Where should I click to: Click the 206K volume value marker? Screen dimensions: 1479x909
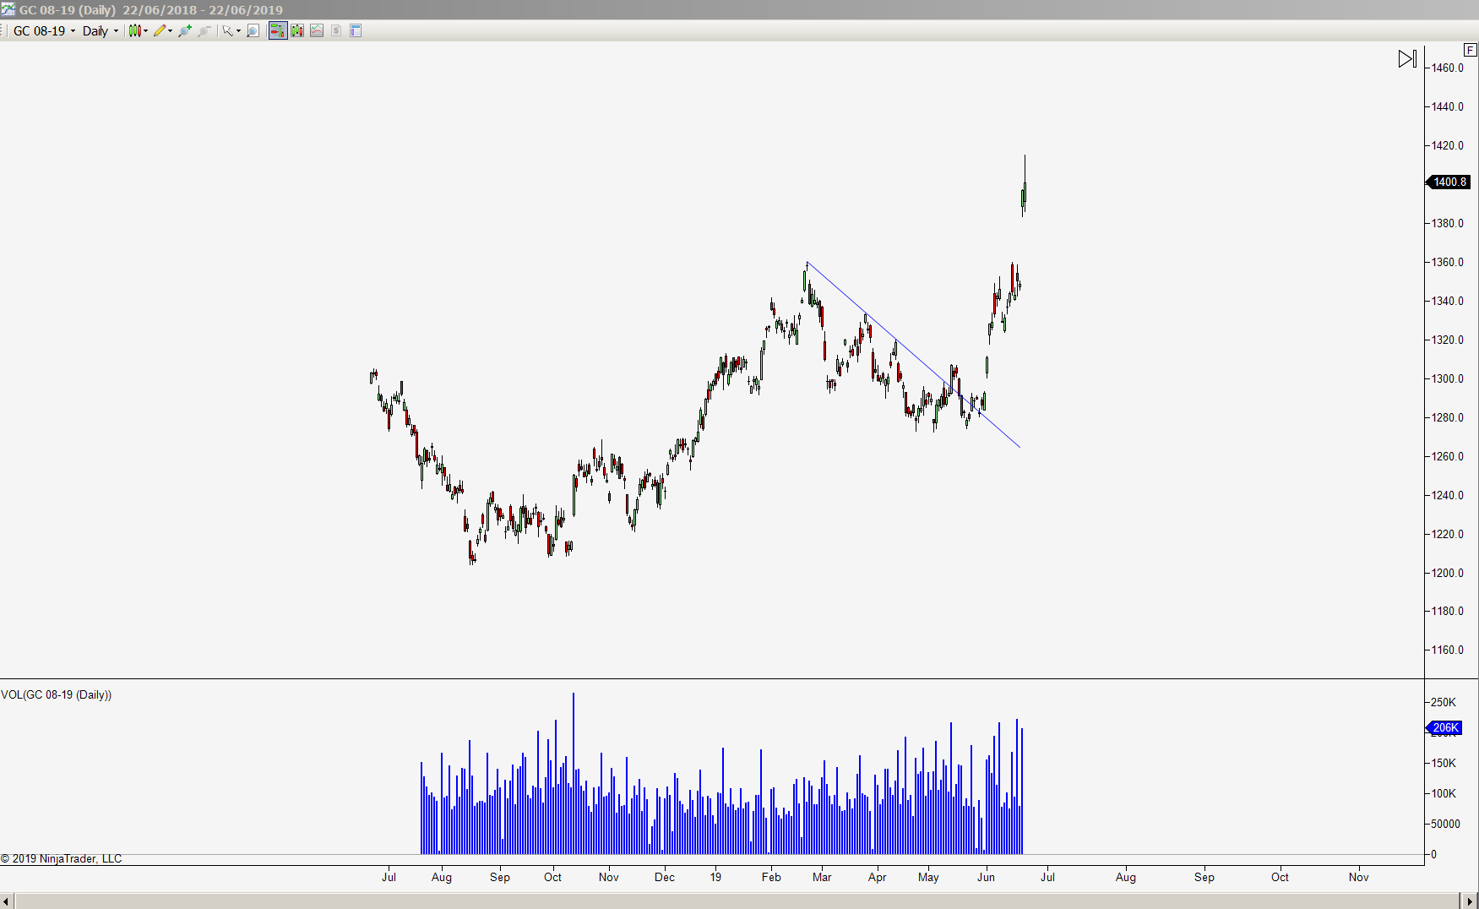pyautogui.click(x=1445, y=727)
